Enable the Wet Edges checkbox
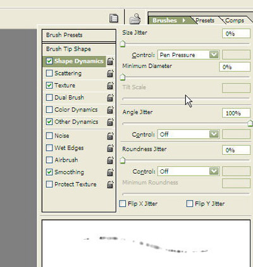Viewport: 253px width, 267px height. [x=49, y=148]
